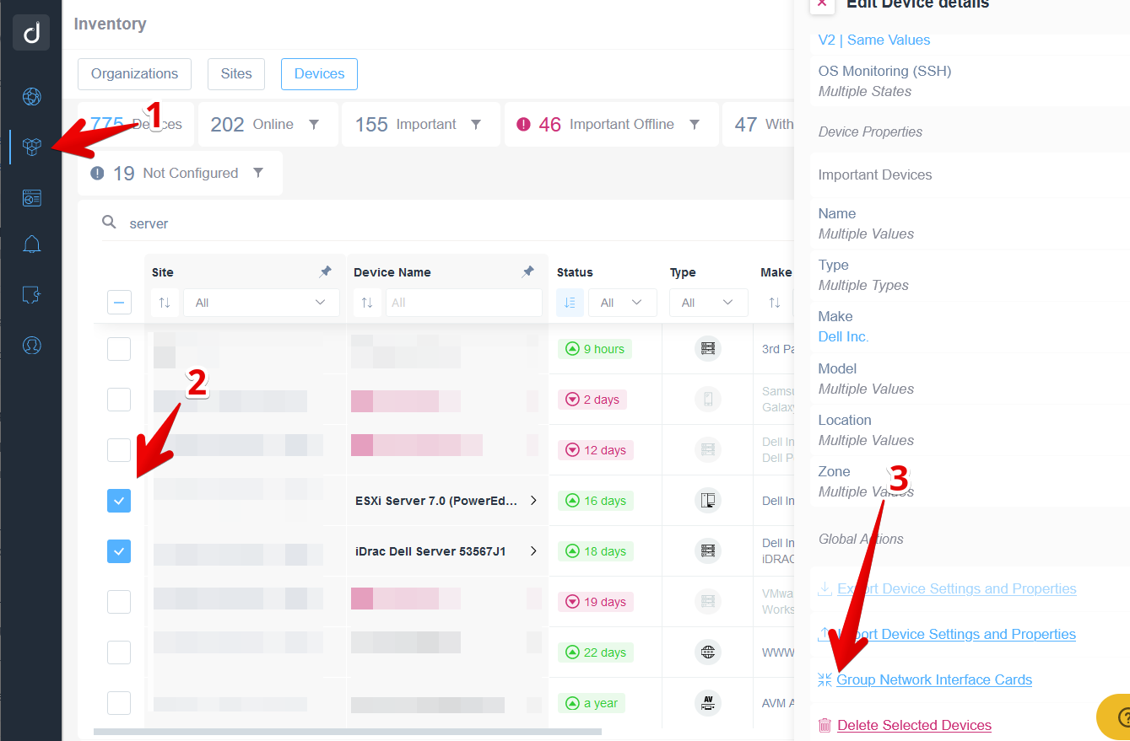Open the alerts bell icon in sidebar
Viewport: 1130px width, 741px height.
(31, 244)
